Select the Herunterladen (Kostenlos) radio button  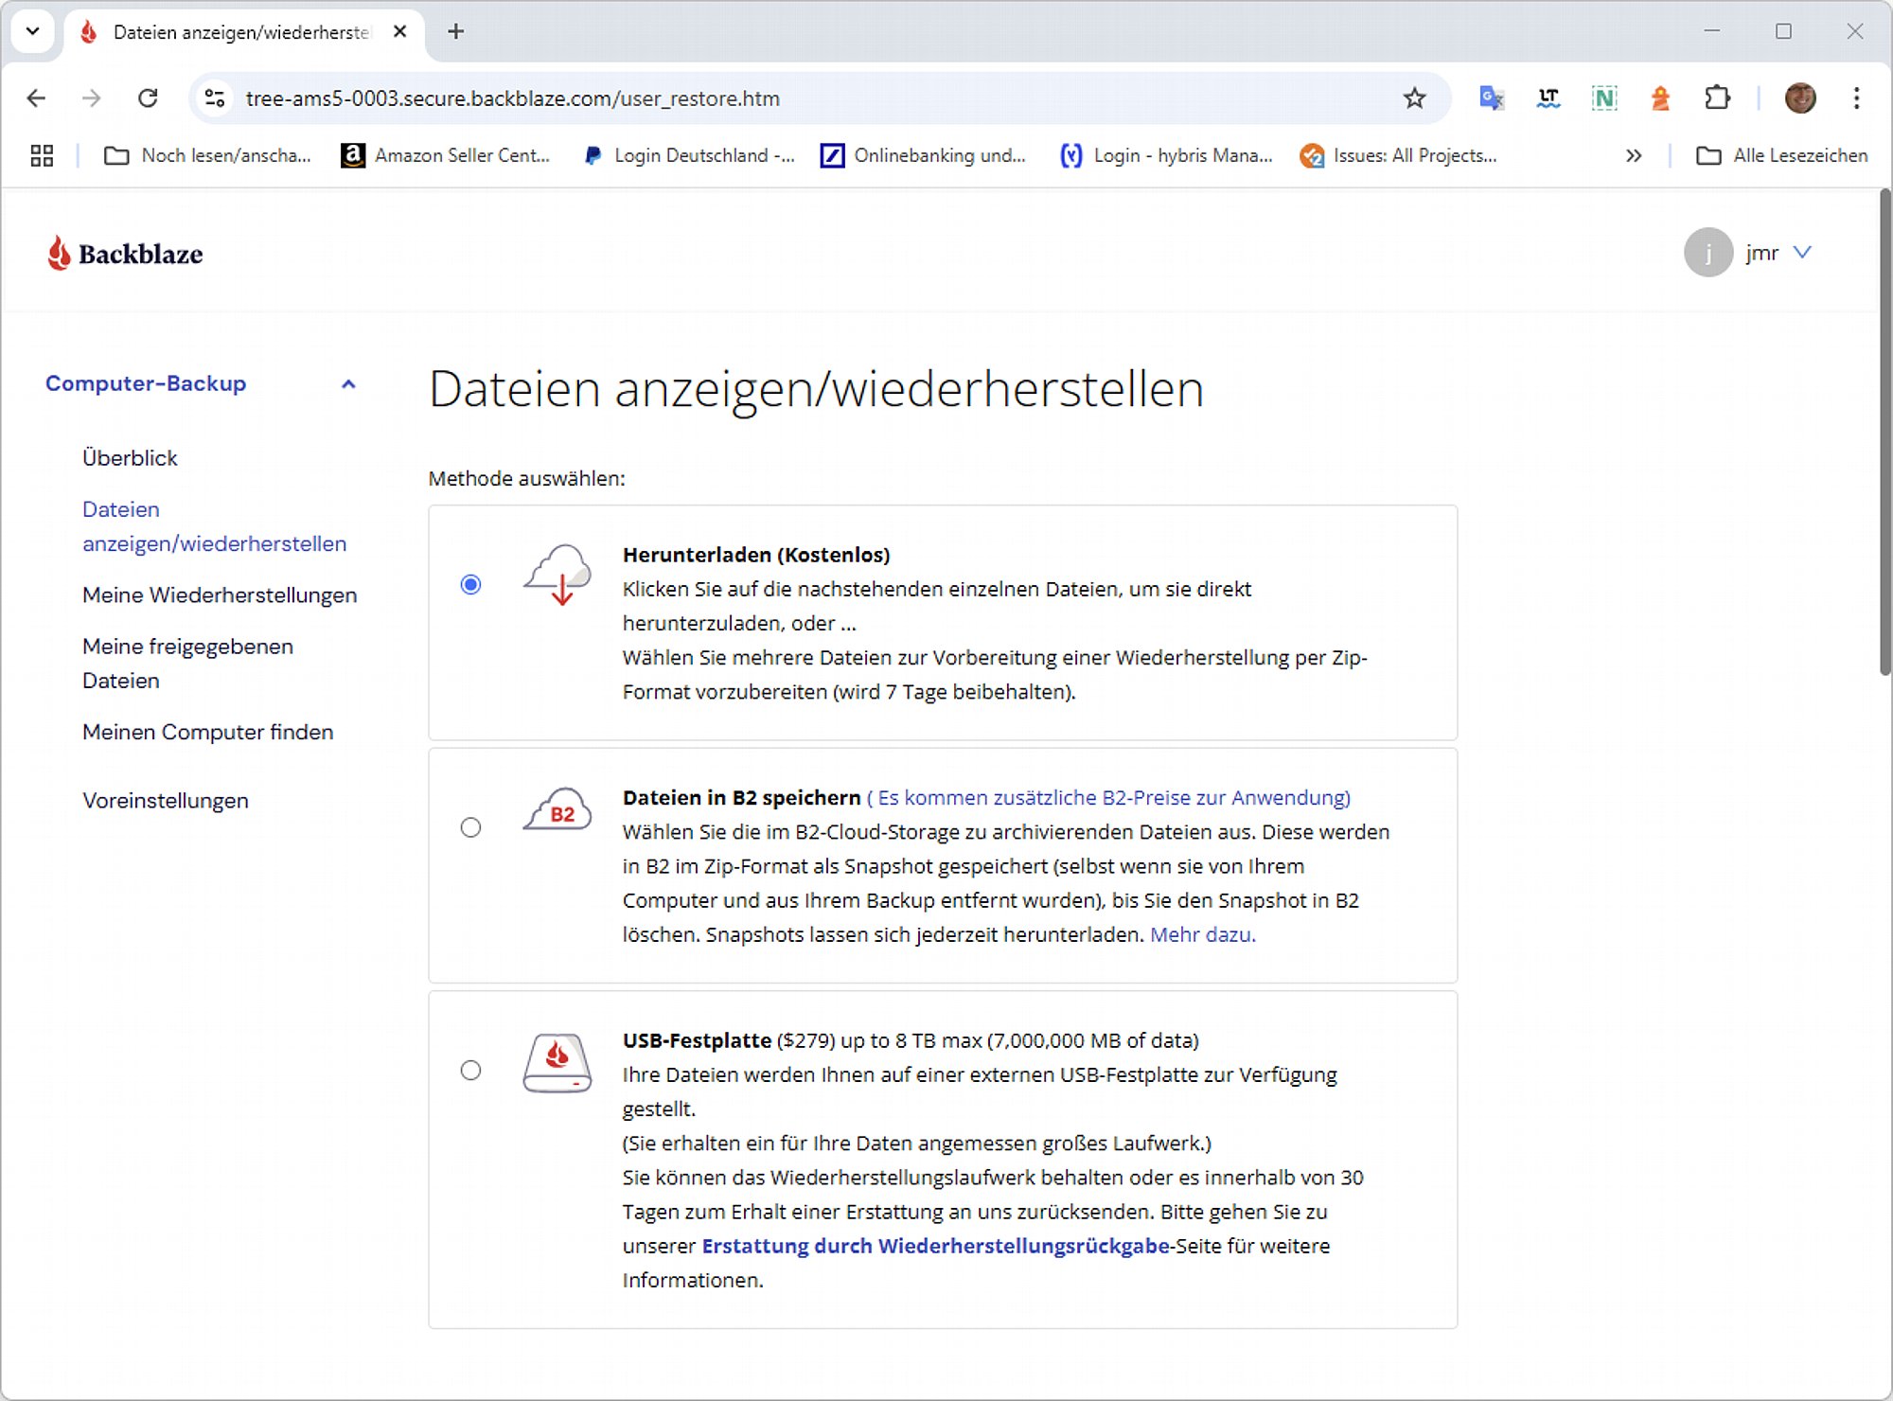(x=470, y=585)
